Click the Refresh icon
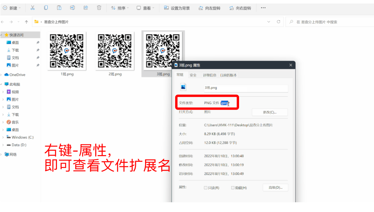The image size is (374, 212). [x=278, y=22]
